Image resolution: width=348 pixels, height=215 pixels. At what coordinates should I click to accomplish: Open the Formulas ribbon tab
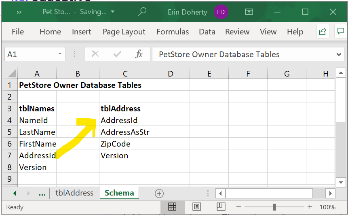coord(173,32)
